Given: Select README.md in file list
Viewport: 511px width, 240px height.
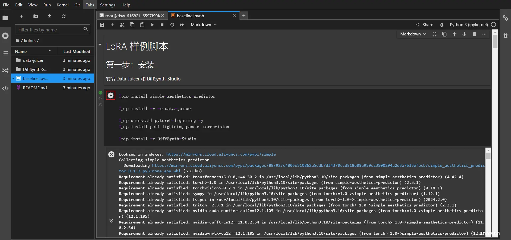Looking at the screenshot, I should click(53, 88).
